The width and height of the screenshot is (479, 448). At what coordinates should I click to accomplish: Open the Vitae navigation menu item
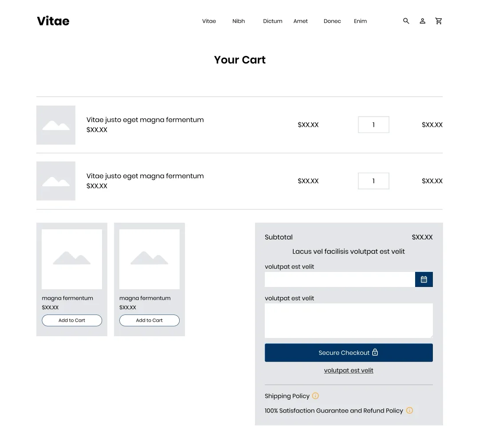tap(209, 21)
